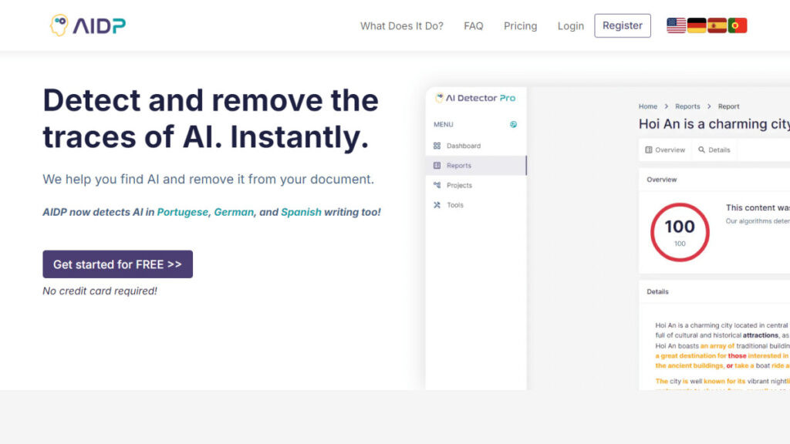Click the Projects sidebar icon
The image size is (790, 444).
point(437,185)
